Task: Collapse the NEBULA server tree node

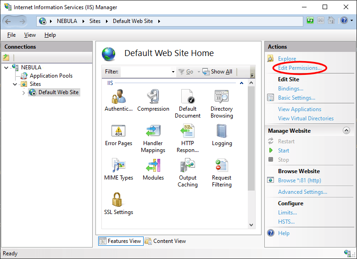Action: 6,68
